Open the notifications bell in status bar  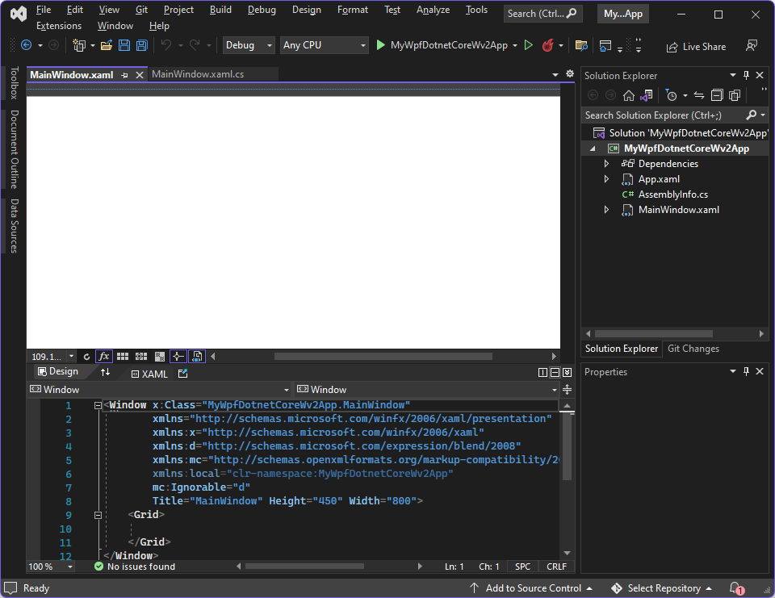735,588
